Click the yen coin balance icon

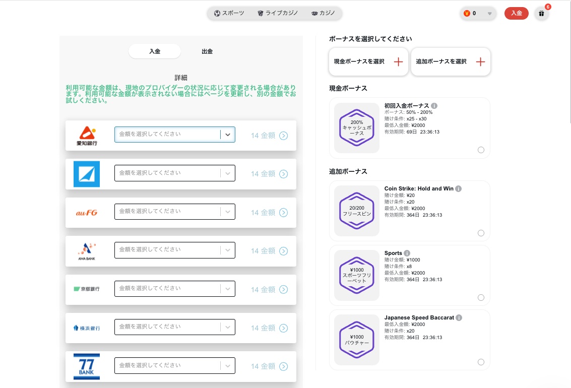467,14
